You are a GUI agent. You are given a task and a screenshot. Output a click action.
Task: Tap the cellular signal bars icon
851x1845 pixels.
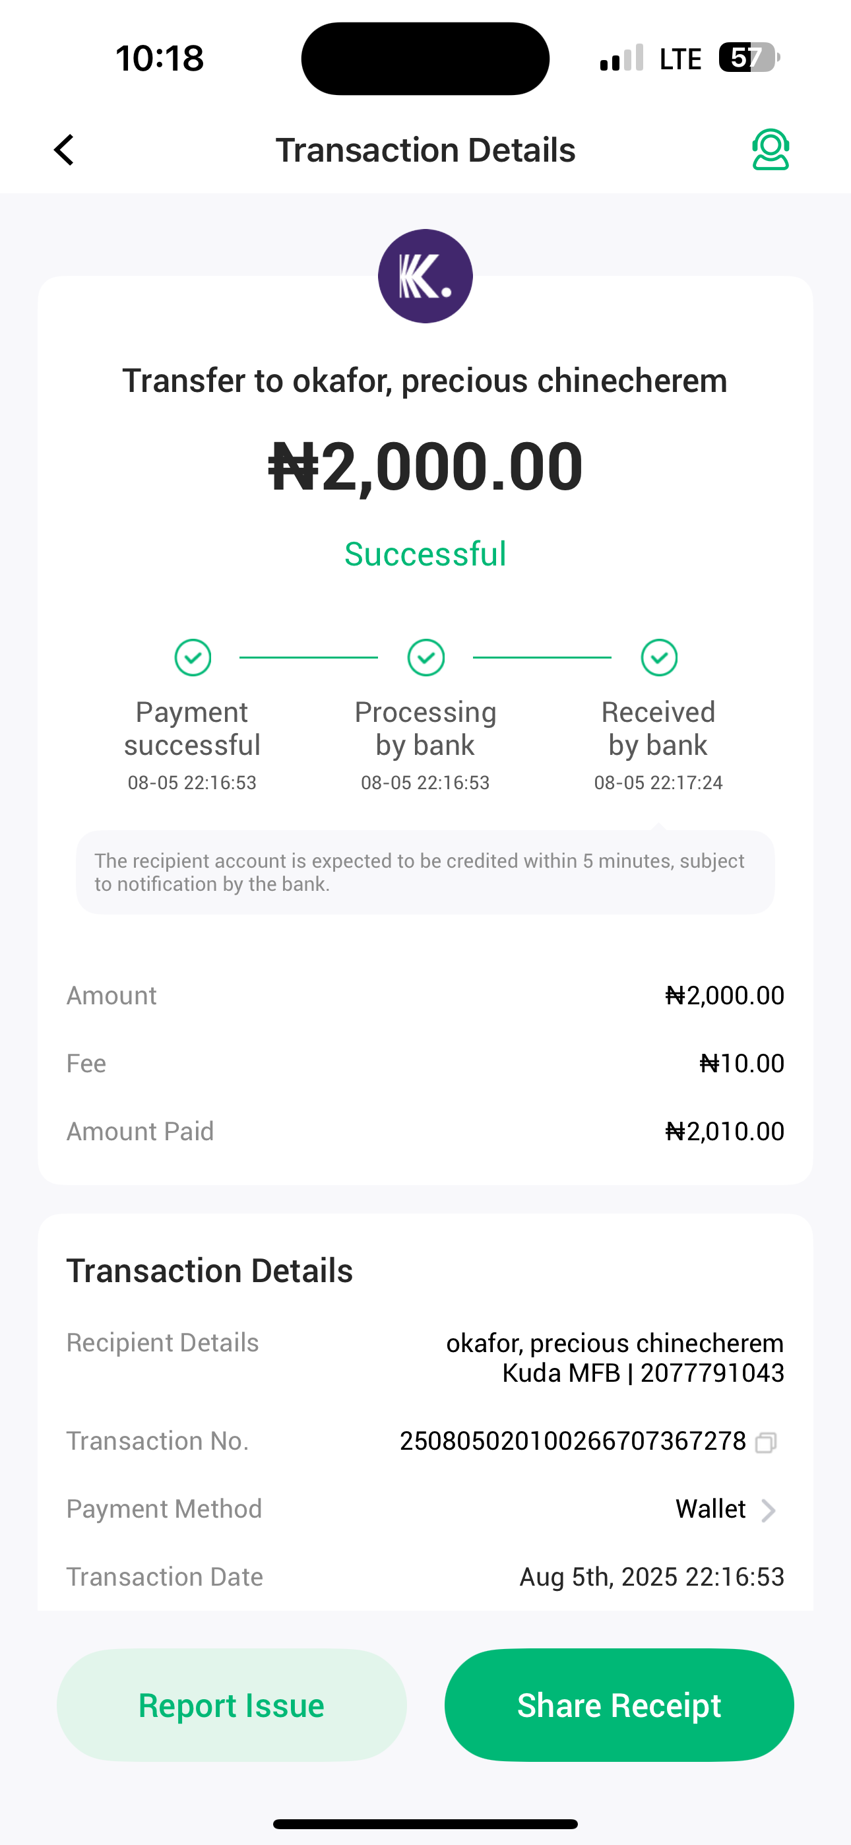621,58
